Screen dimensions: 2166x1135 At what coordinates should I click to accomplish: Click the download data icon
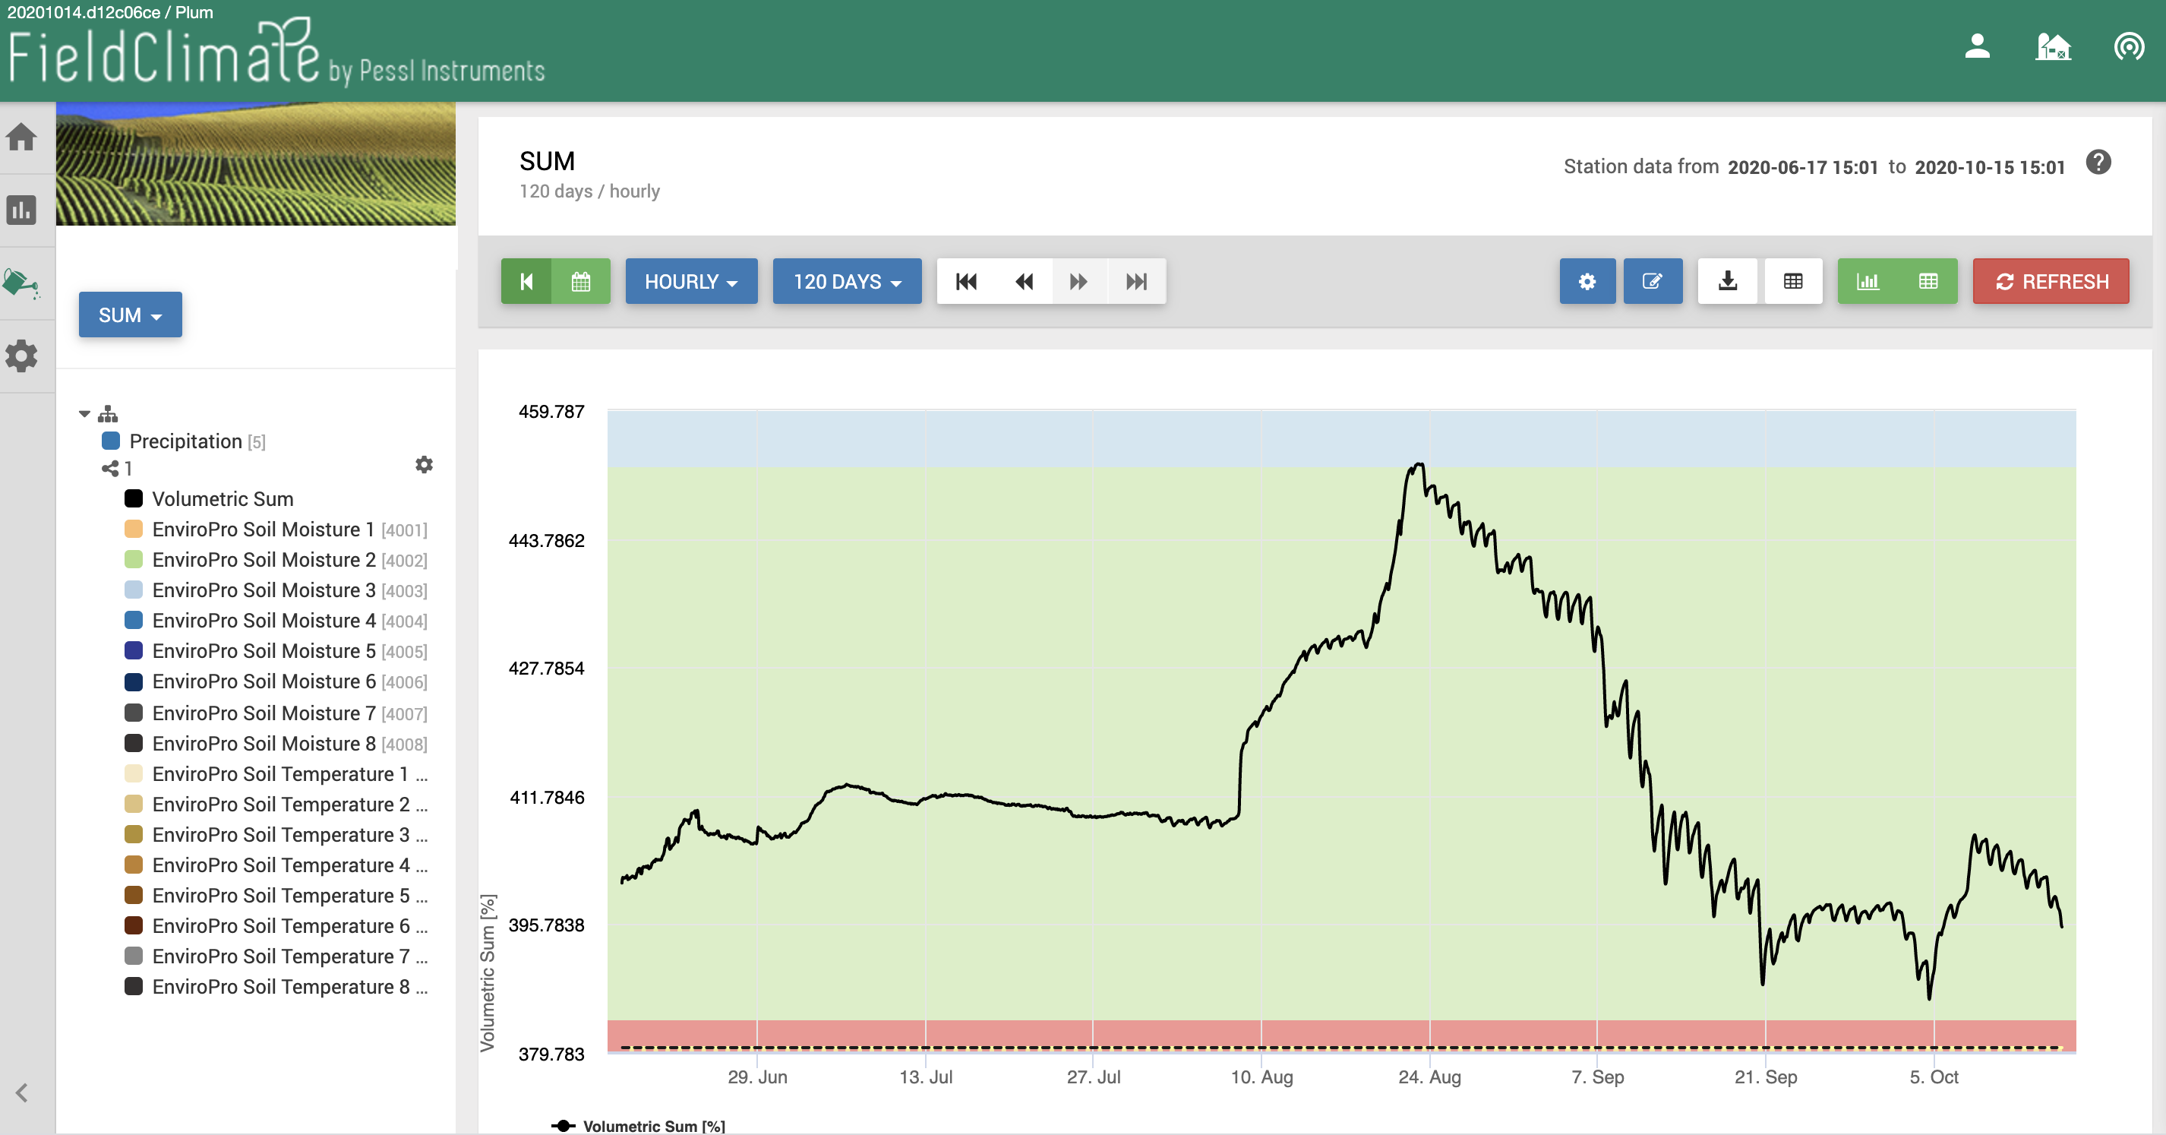pos(1727,281)
